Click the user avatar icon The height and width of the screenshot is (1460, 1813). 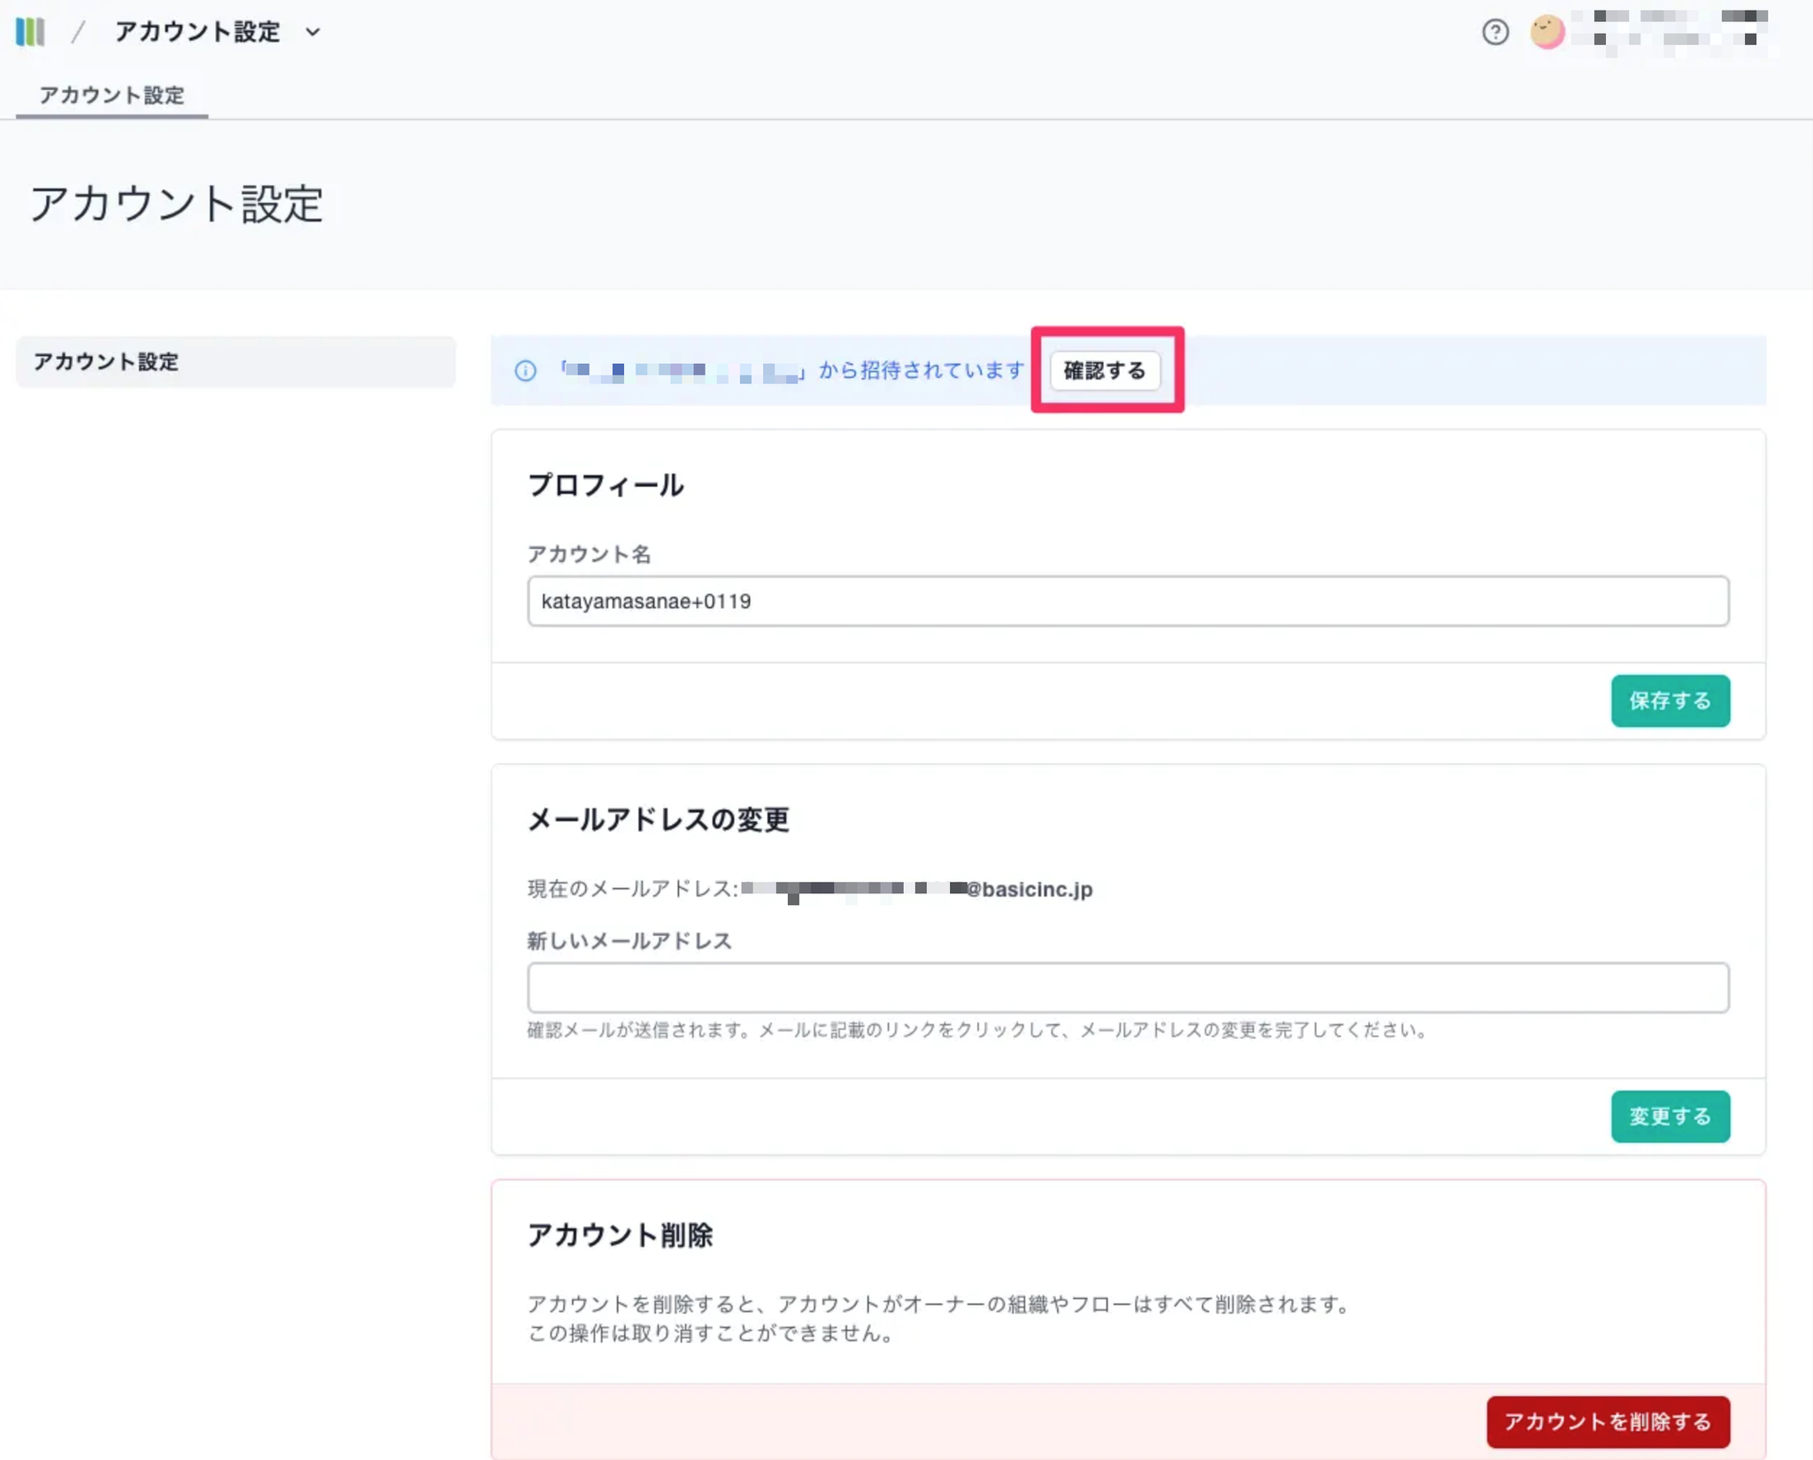tap(1547, 32)
